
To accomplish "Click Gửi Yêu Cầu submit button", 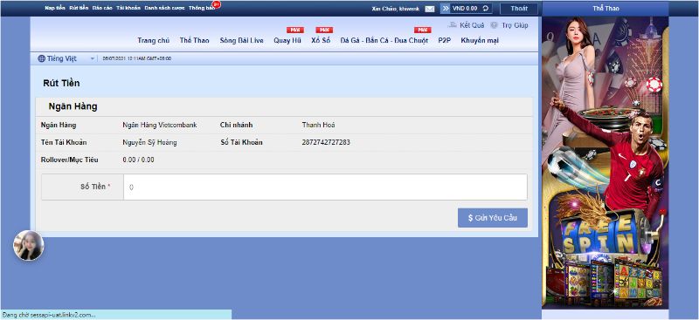I will [493, 218].
